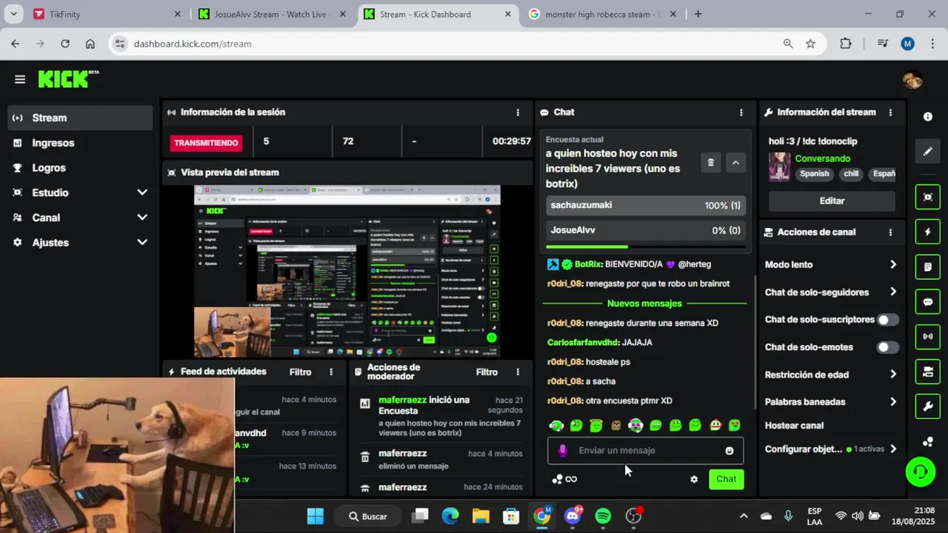The width and height of the screenshot is (948, 533).
Task: Delete the current poll with trash icon
Action: [x=710, y=163]
